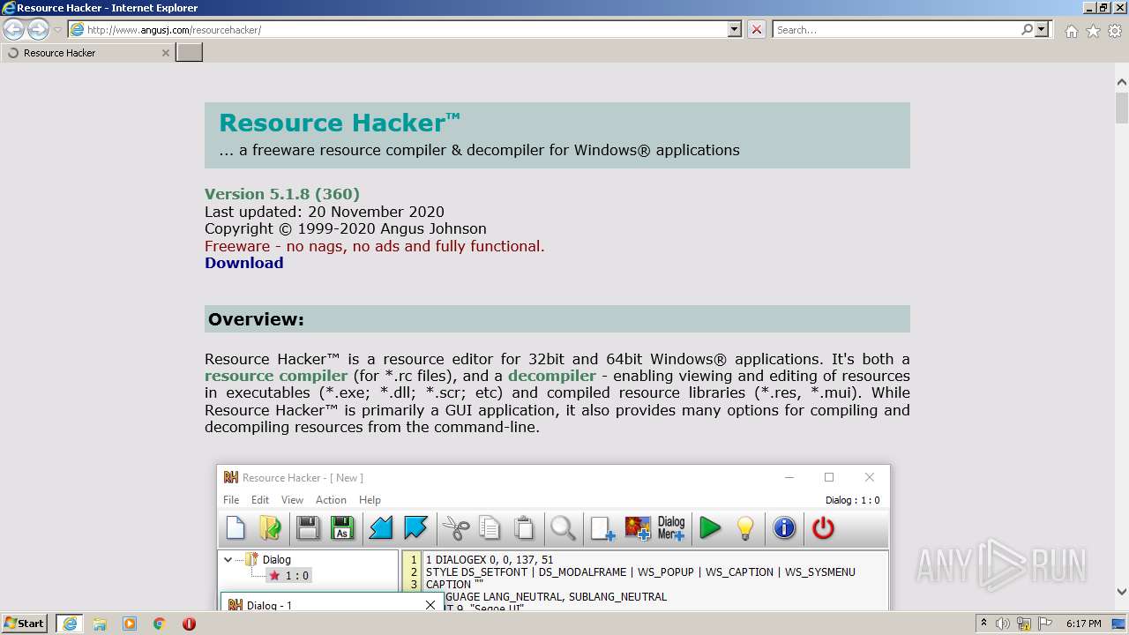Click the Copy pages toolbar icon

tap(490, 528)
